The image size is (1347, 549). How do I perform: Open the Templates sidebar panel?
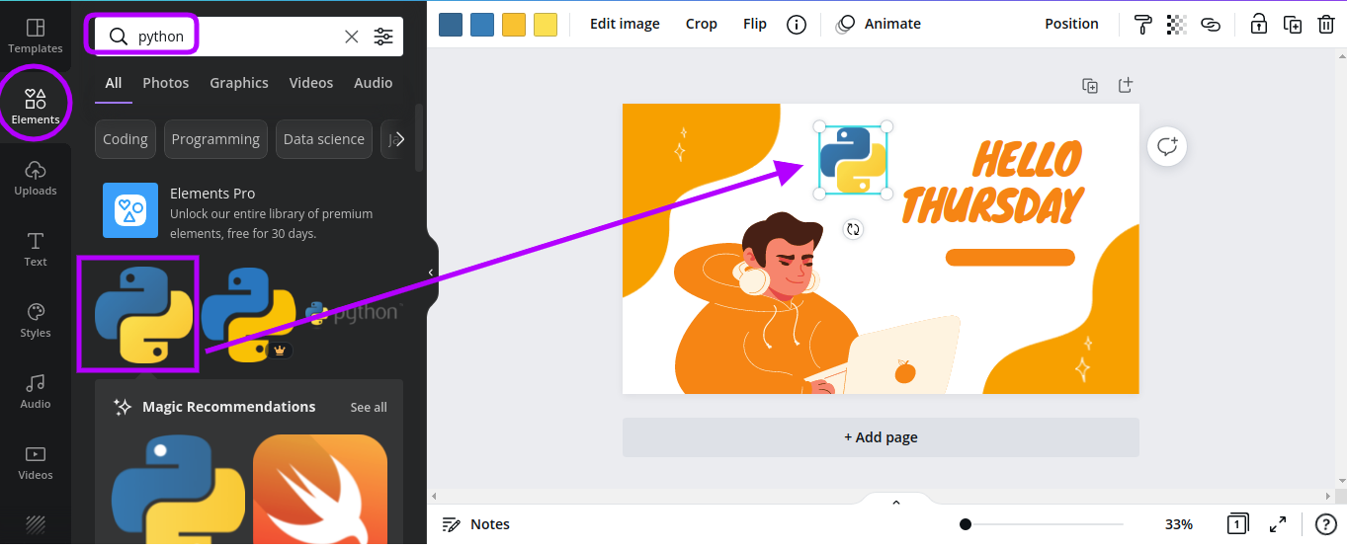(36, 36)
